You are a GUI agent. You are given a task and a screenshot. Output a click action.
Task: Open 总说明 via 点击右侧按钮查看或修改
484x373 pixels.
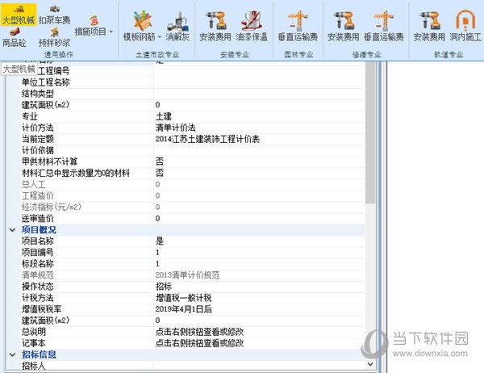coord(199,332)
